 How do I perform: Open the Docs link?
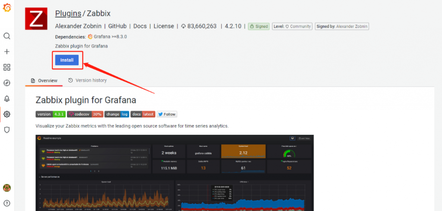click(140, 26)
